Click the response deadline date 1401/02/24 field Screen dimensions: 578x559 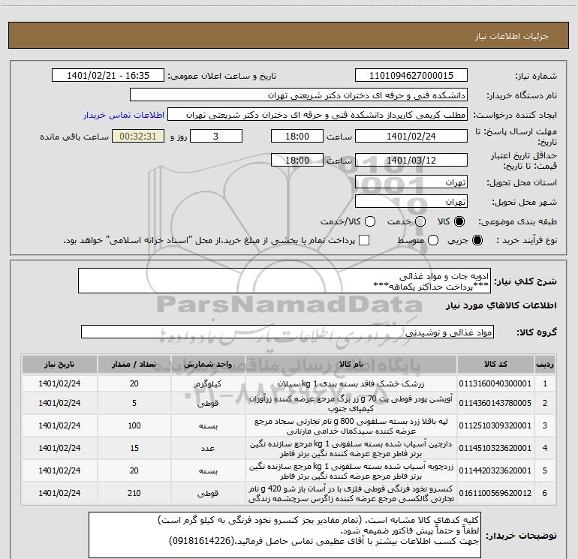pos(411,136)
